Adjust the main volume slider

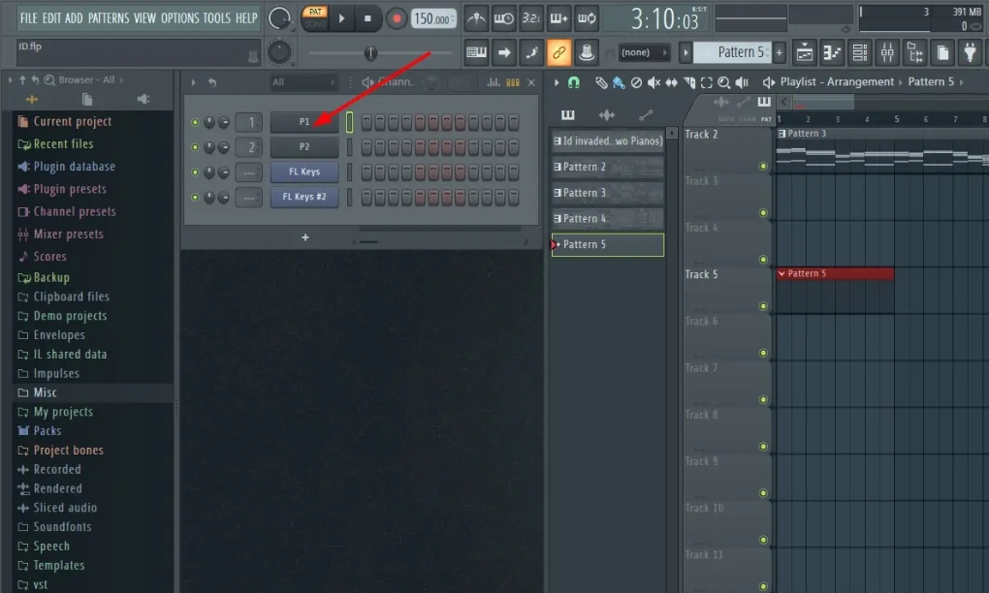pyautogui.click(x=371, y=53)
